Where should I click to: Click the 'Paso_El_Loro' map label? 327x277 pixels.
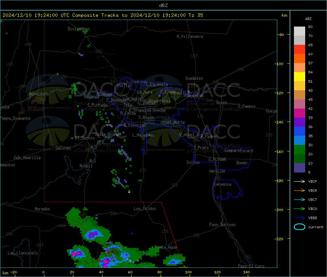251,266
